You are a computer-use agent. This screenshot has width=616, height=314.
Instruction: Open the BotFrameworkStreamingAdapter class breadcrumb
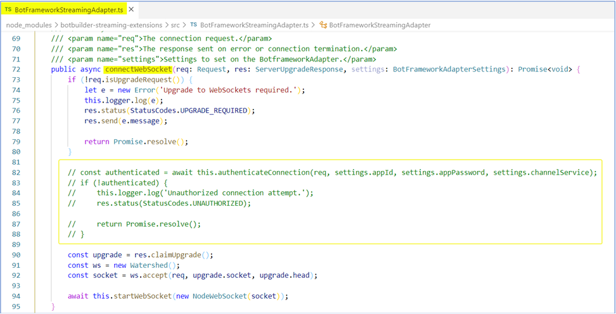click(x=380, y=25)
